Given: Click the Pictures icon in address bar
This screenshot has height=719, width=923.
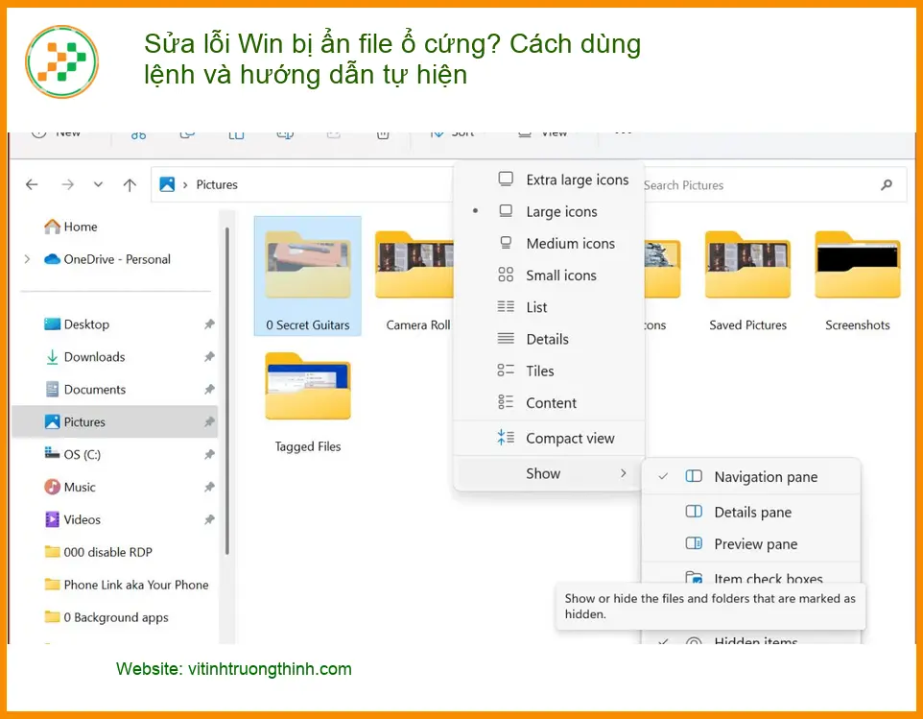Looking at the screenshot, I should 167,184.
